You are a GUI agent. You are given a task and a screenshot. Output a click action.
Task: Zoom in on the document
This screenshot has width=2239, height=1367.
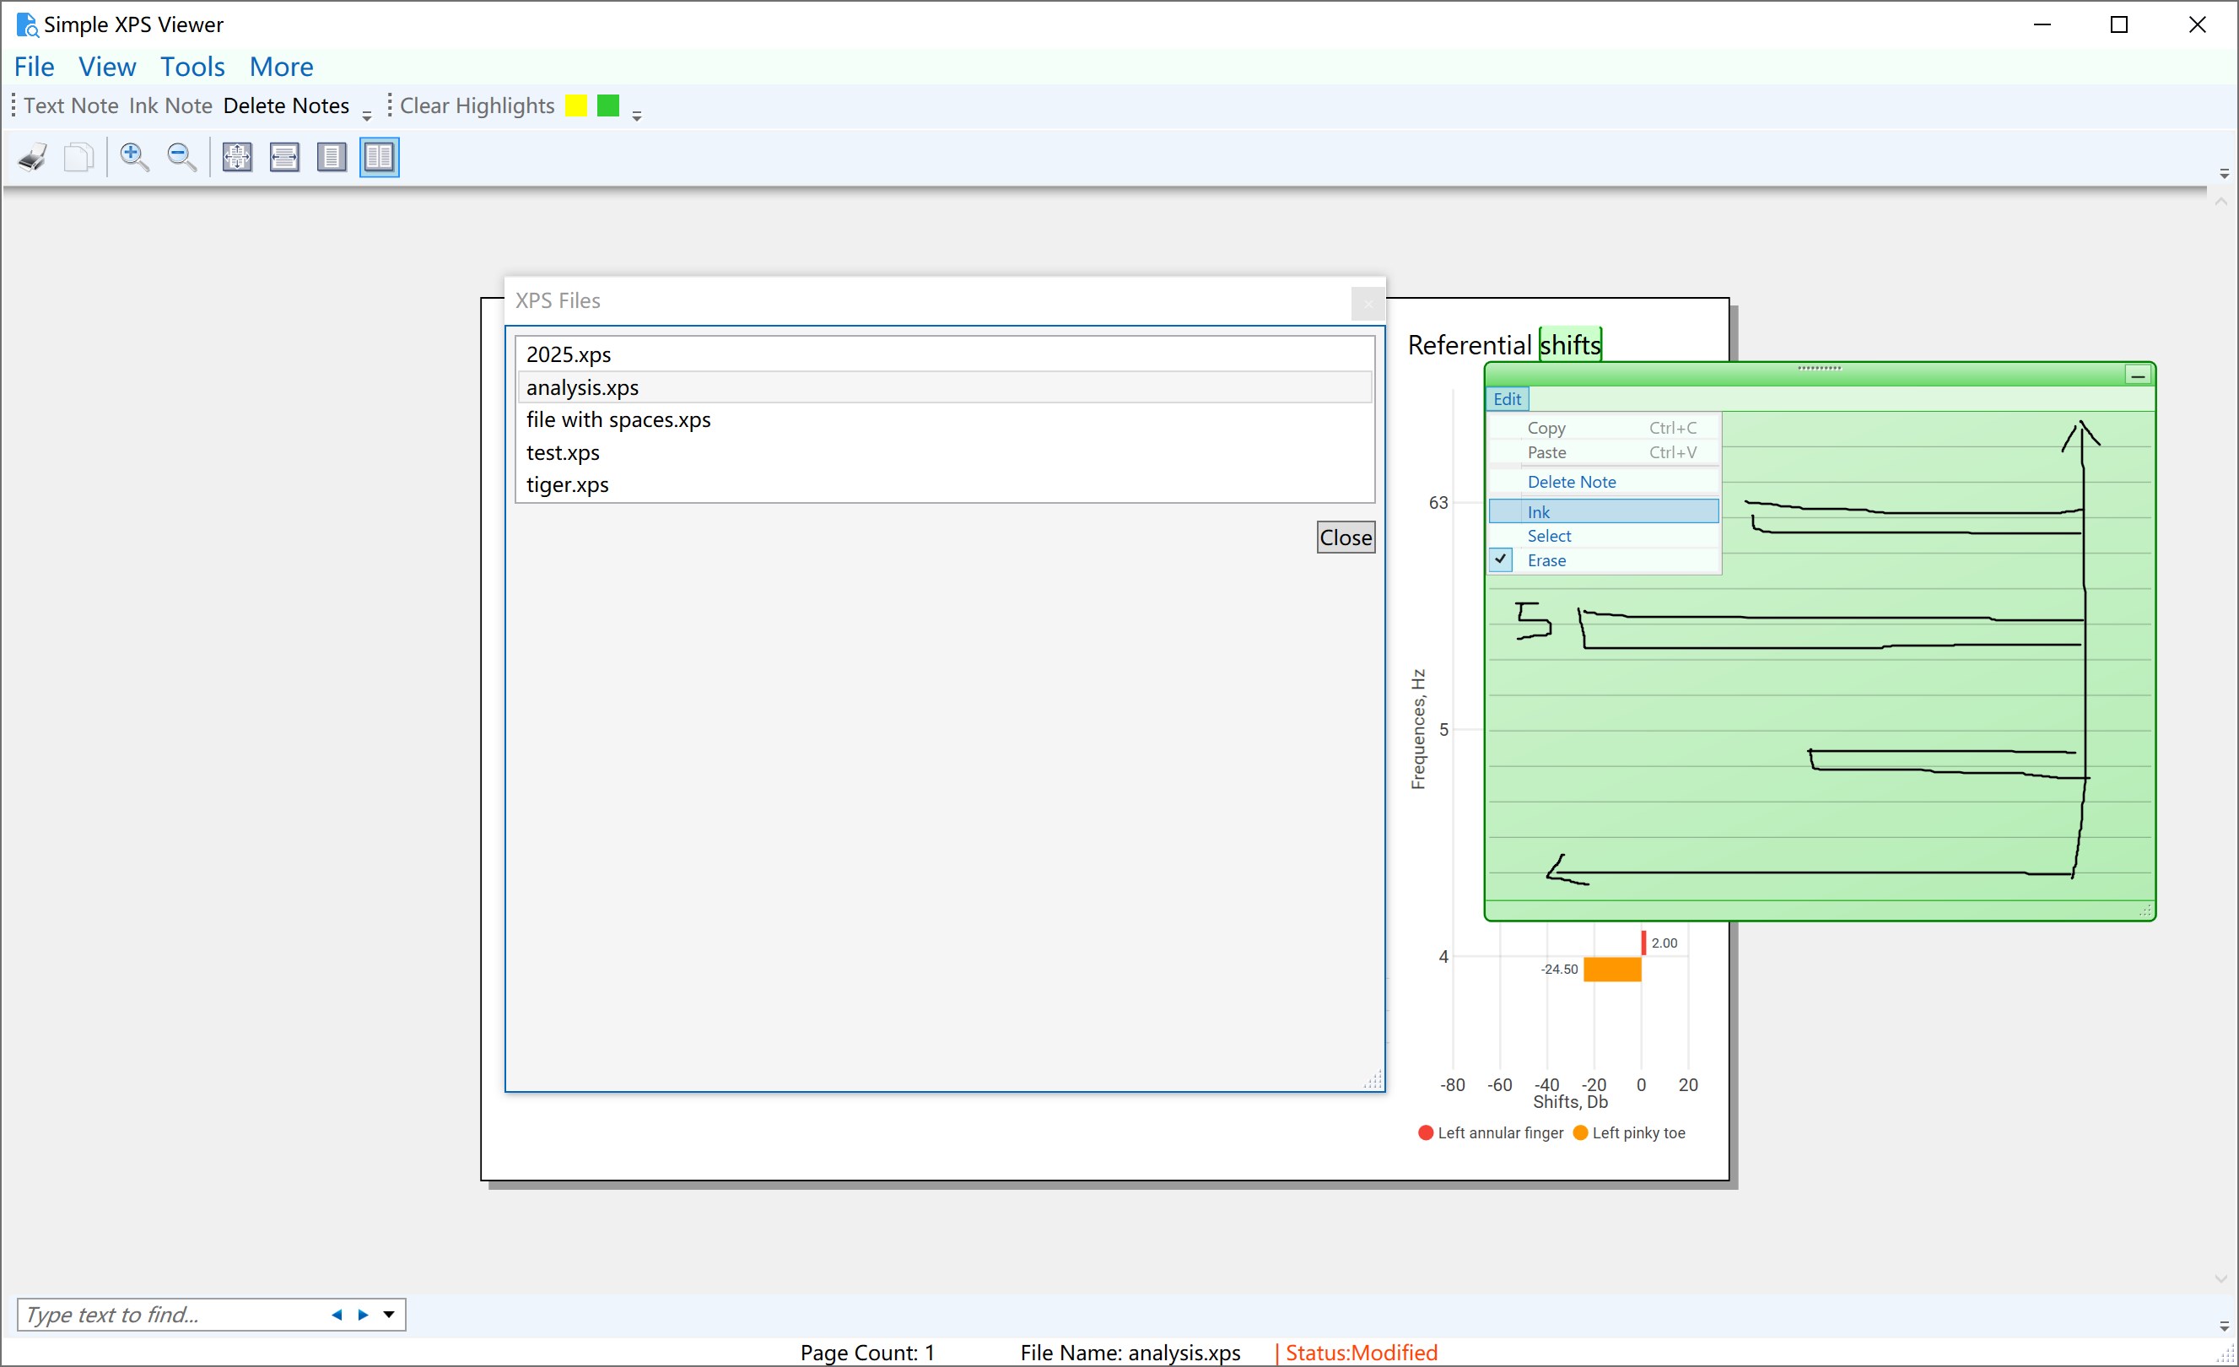click(134, 156)
